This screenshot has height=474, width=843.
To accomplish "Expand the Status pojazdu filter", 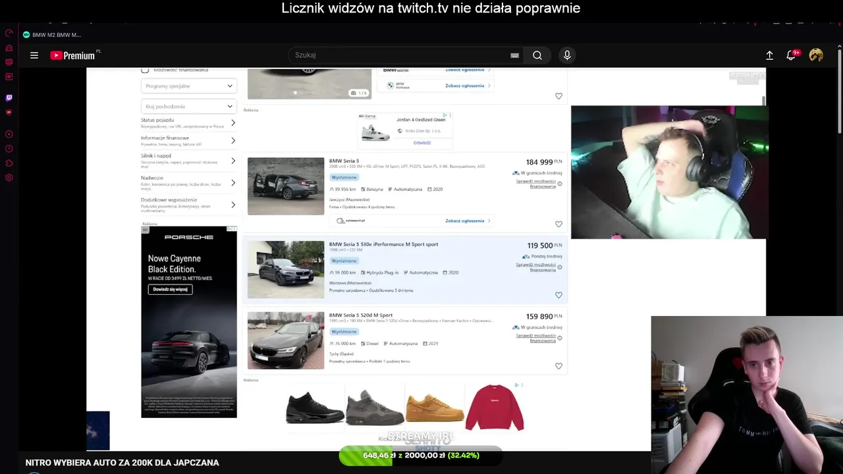I will click(188, 123).
